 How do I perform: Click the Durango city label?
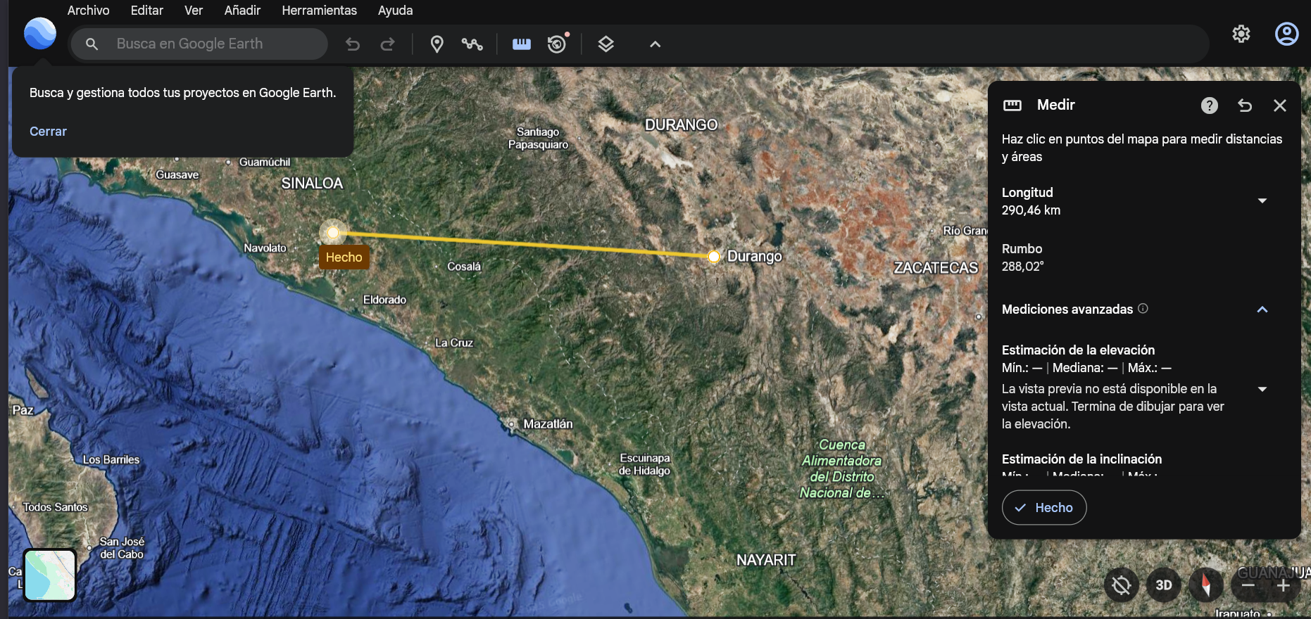pos(755,256)
